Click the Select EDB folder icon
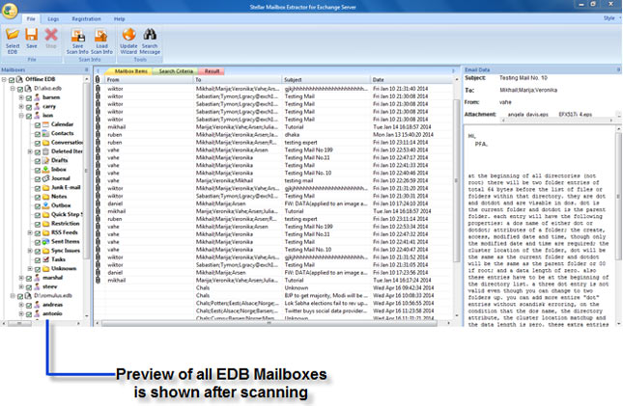This screenshot has height=406, width=623. 13,35
